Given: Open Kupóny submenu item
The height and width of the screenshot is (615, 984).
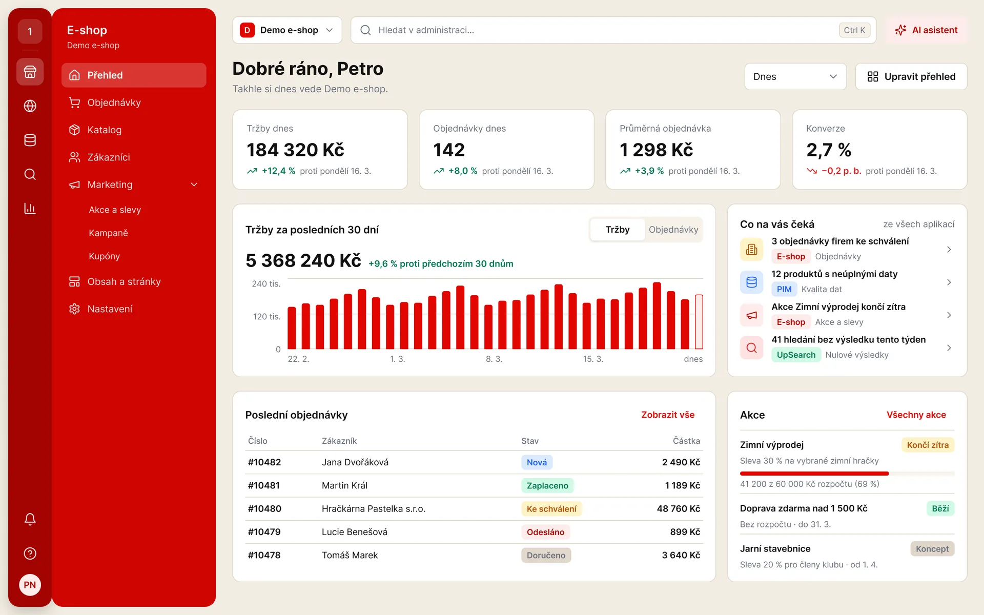Looking at the screenshot, I should click(104, 256).
